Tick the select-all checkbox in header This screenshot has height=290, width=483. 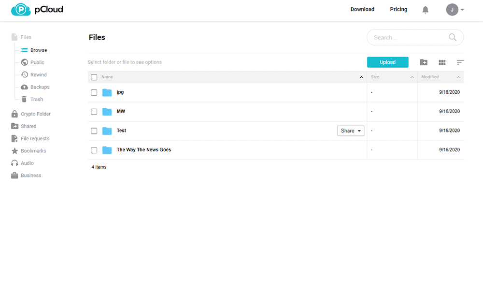(94, 77)
